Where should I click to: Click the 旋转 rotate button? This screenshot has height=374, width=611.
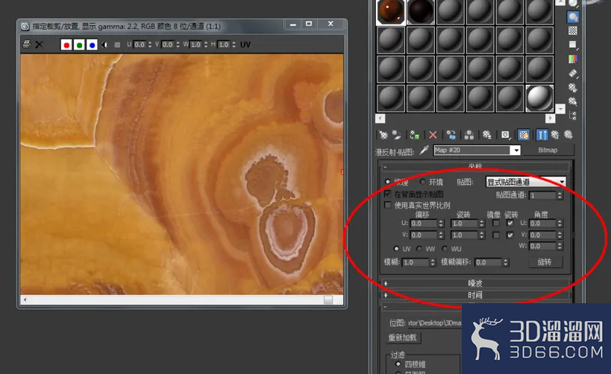click(x=545, y=262)
